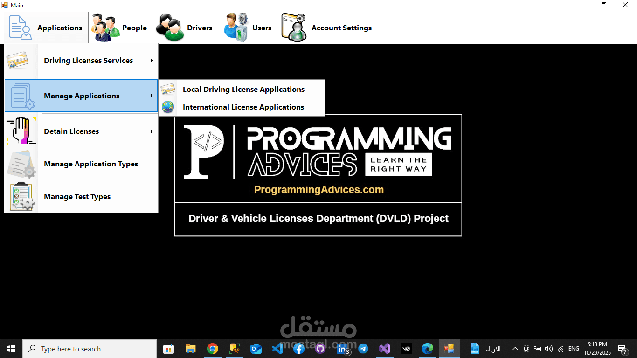Image resolution: width=637 pixels, height=358 pixels.
Task: Expand the Driving Licenses Services submenu arrow
Action: (x=152, y=61)
